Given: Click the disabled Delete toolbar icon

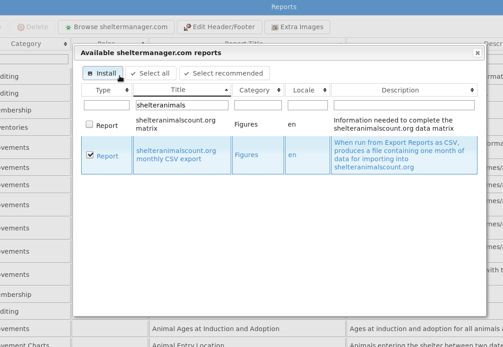Looking at the screenshot, I should [x=33, y=27].
